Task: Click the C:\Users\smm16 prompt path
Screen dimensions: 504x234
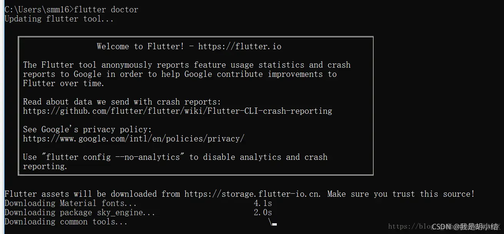Action: point(37,10)
